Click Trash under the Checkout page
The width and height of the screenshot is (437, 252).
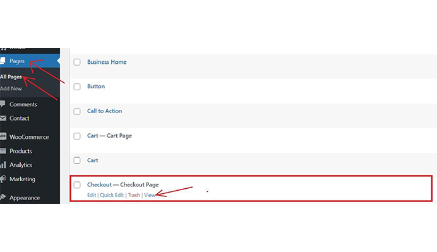pos(134,195)
